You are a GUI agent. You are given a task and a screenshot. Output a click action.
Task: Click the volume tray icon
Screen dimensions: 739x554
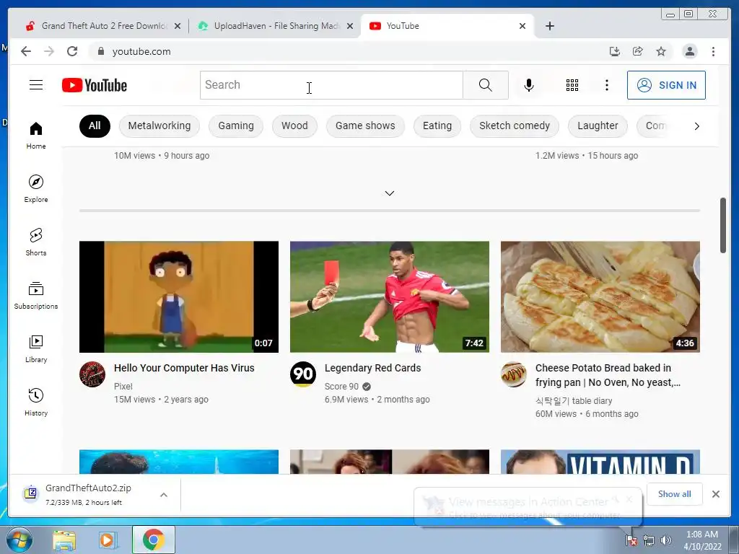point(666,540)
